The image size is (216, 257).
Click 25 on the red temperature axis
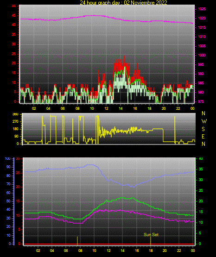tap(18, 173)
